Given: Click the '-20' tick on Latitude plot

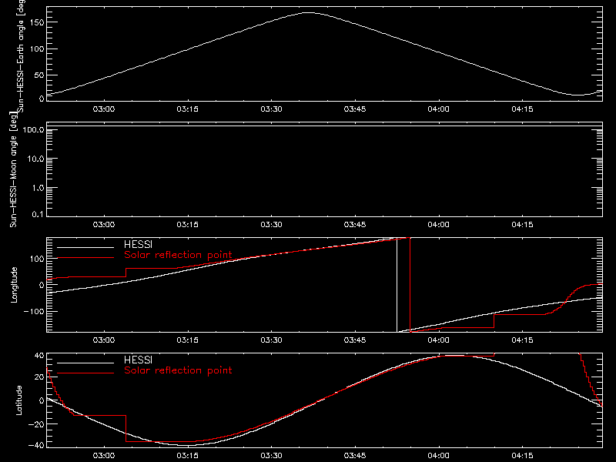Looking at the screenshot, I should click(x=35, y=424).
